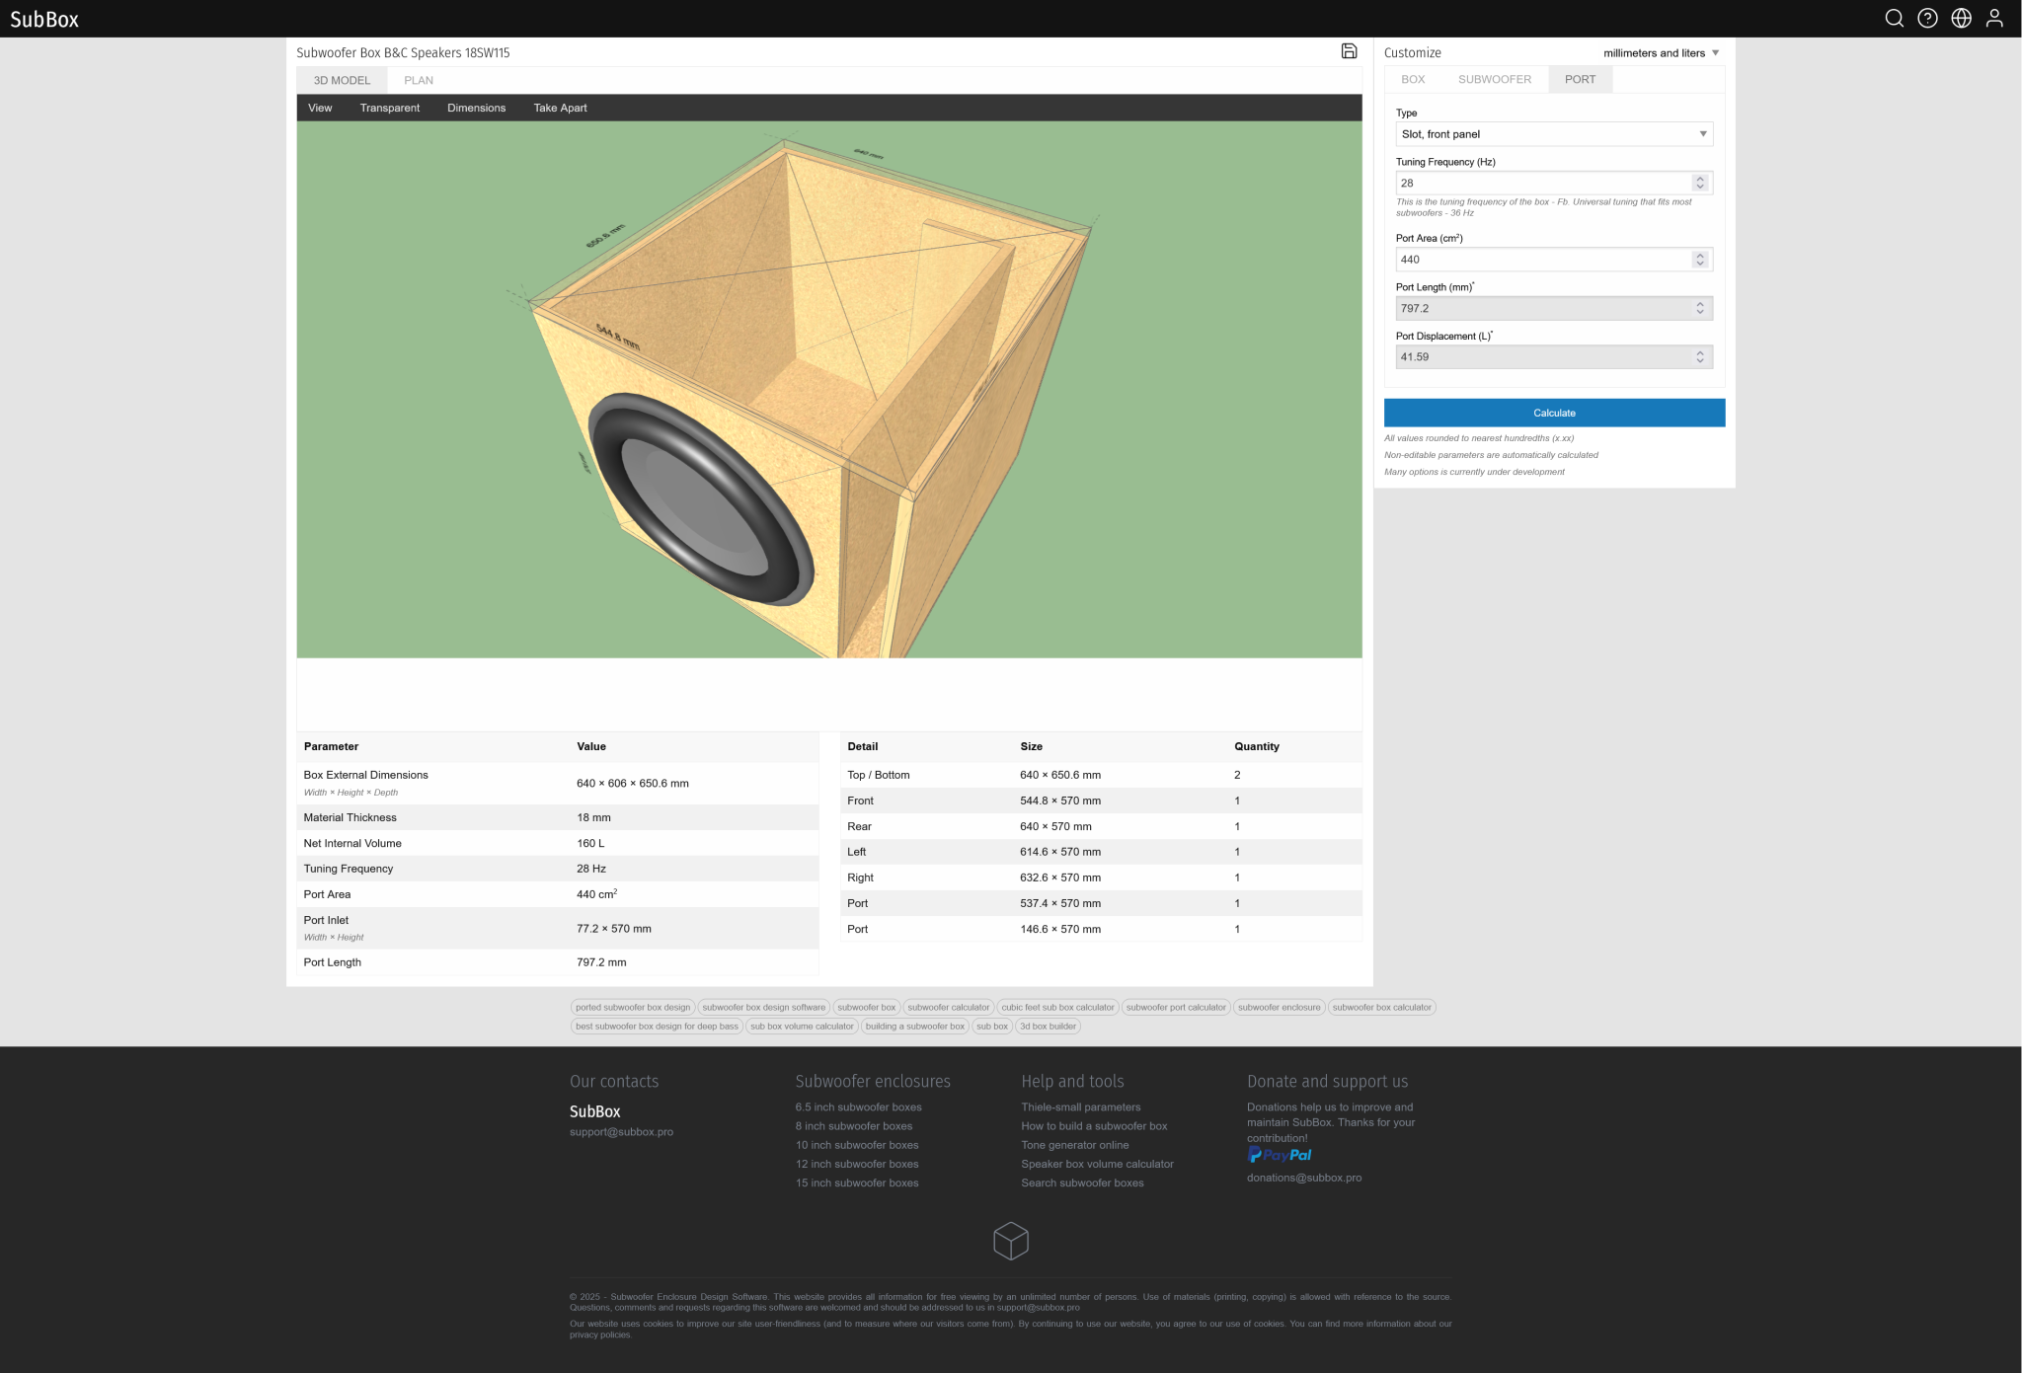This screenshot has height=1373, width=2022.
Task: Click the 'Top / Bottom' detail row
Action: click(1101, 775)
